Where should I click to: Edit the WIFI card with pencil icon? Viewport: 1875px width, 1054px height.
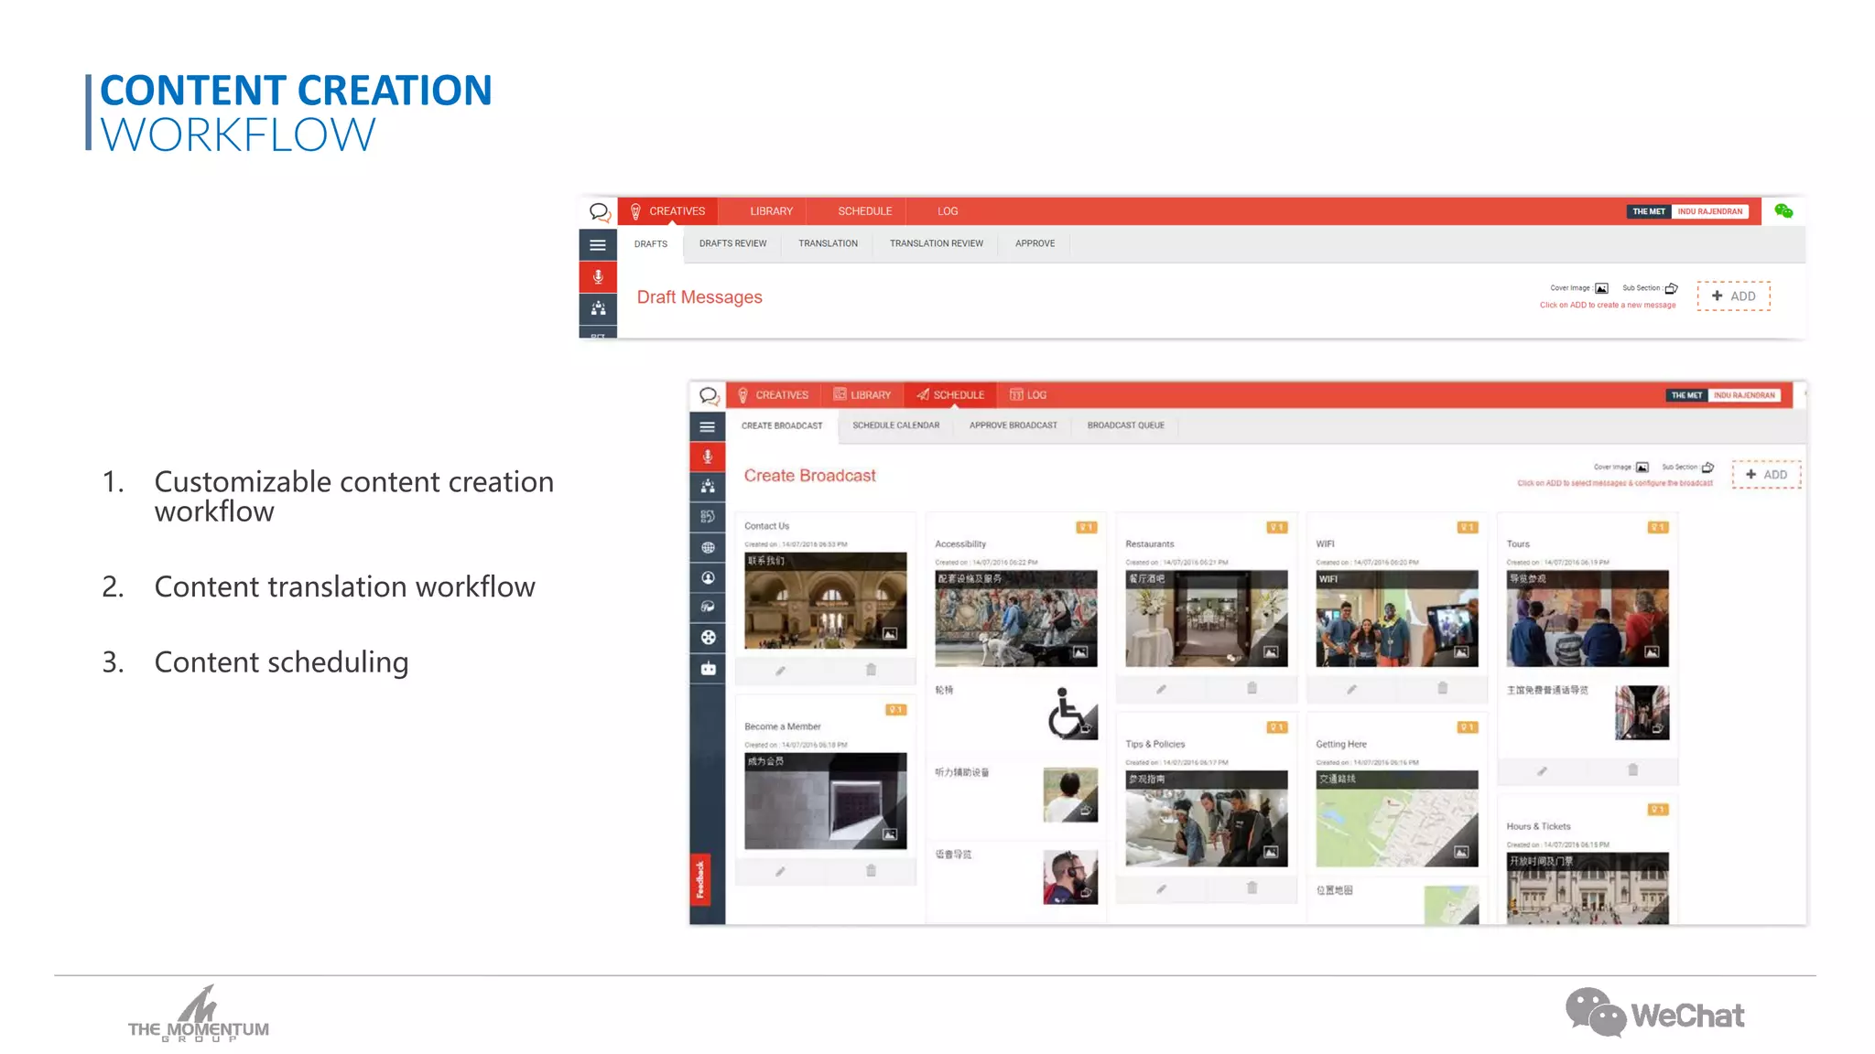pos(1351,689)
